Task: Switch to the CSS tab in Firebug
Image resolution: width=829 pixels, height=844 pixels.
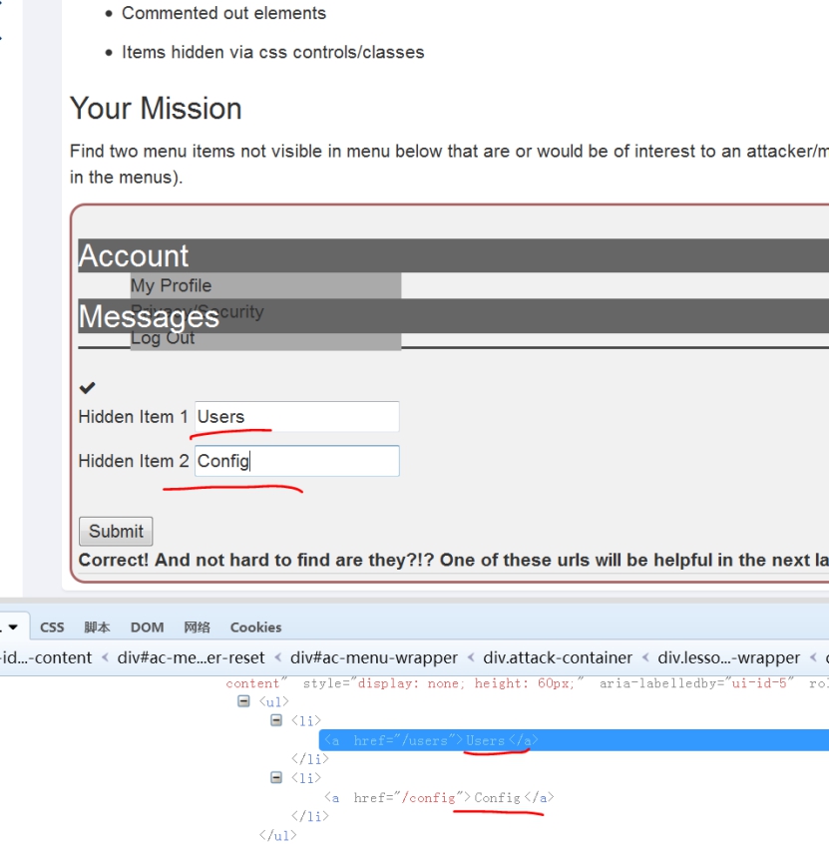Action: point(52,628)
